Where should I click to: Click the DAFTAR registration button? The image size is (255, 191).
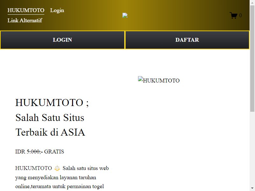pos(187,40)
